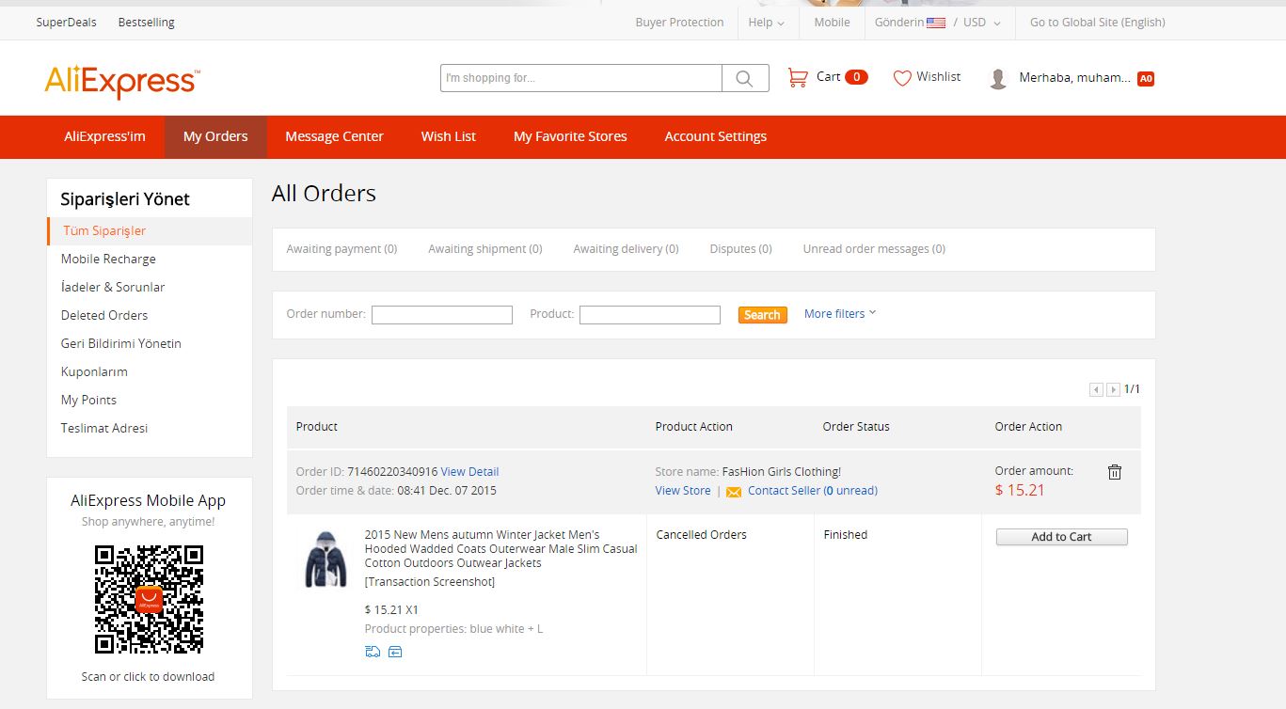Open the shopping cart icon
This screenshot has width=1286, height=709.
798,77
